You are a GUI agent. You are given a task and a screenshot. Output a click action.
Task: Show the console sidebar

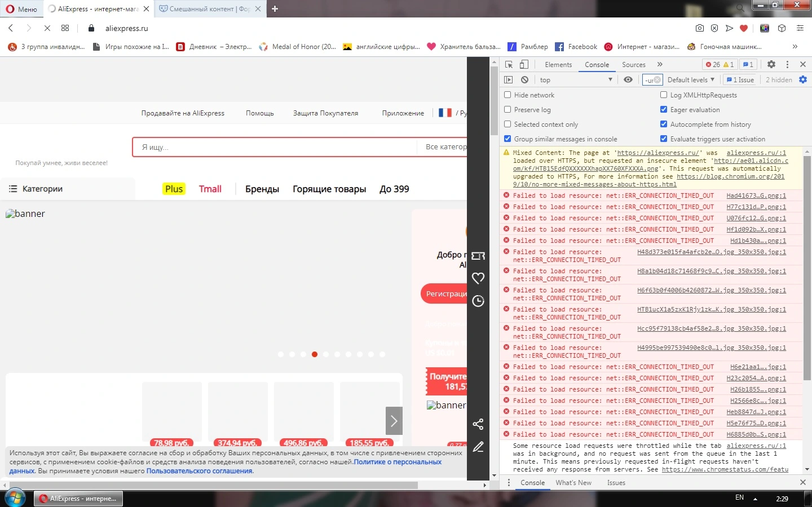pyautogui.click(x=509, y=80)
